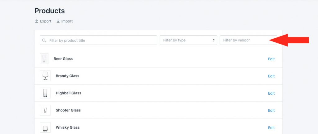The image size is (318, 134).
Task: Select the Highball Glass product title
Action: [69, 93]
